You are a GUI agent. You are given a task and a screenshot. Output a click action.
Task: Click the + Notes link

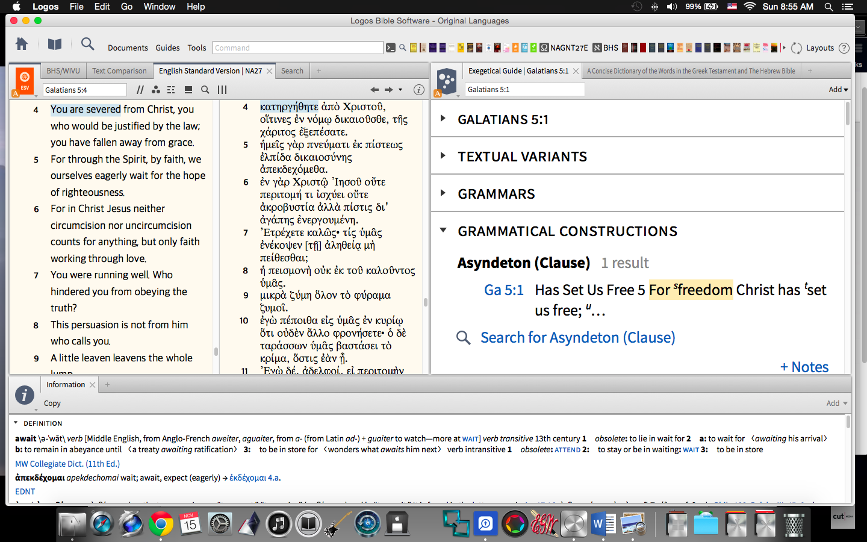coord(804,367)
